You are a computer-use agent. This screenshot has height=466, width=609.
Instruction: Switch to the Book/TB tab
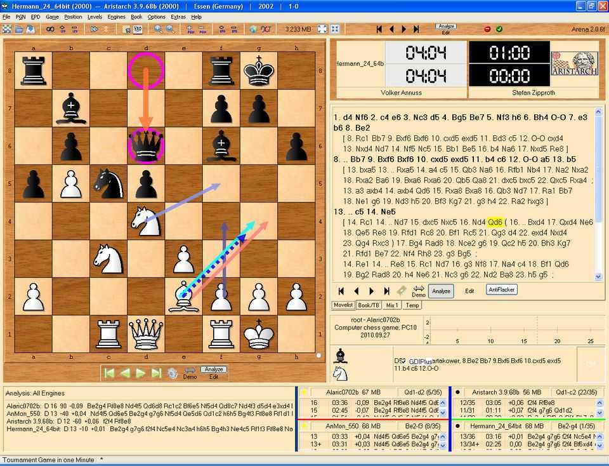click(369, 305)
